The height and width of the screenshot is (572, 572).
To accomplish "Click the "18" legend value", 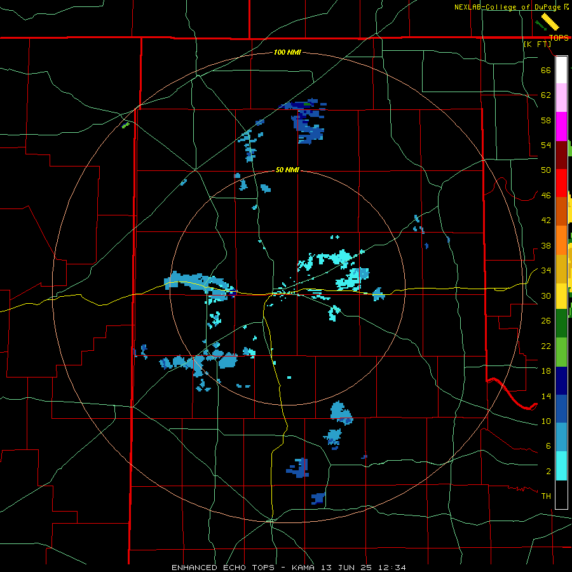I will pos(546,371).
